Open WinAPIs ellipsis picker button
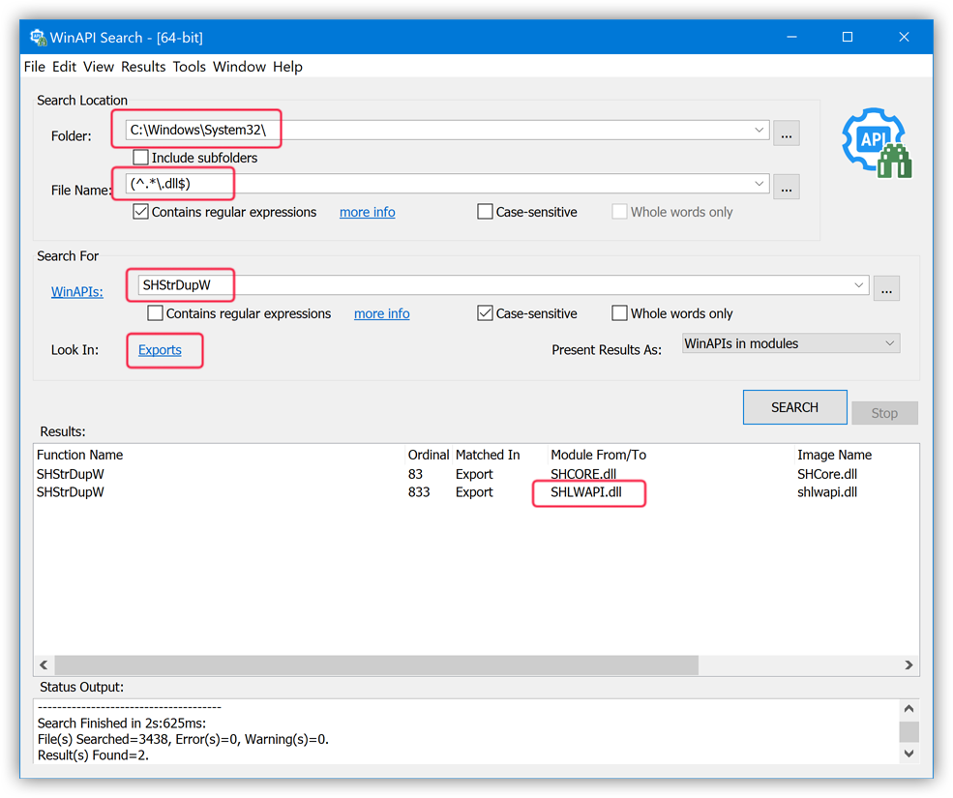This screenshot has height=798, width=953. (886, 288)
